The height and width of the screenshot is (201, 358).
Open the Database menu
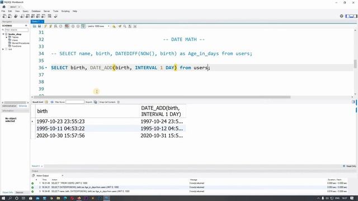[36, 11]
